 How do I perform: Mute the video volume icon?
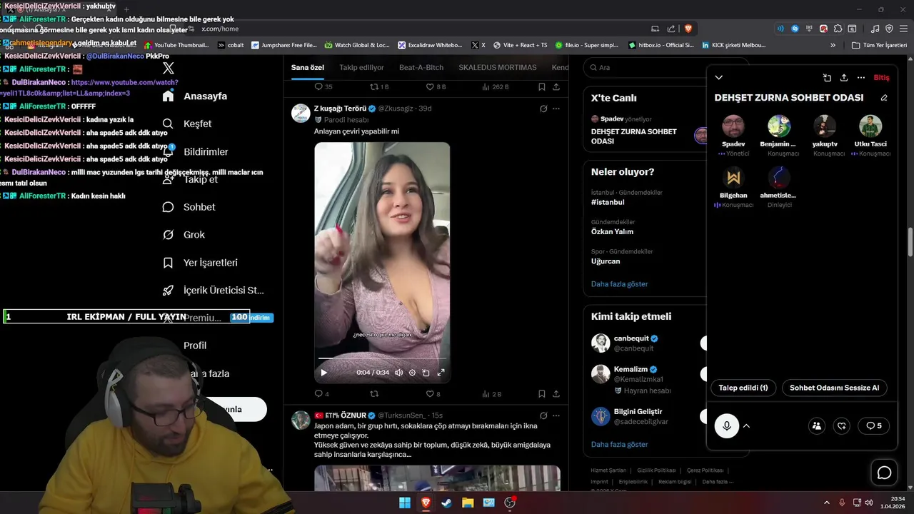tap(398, 373)
